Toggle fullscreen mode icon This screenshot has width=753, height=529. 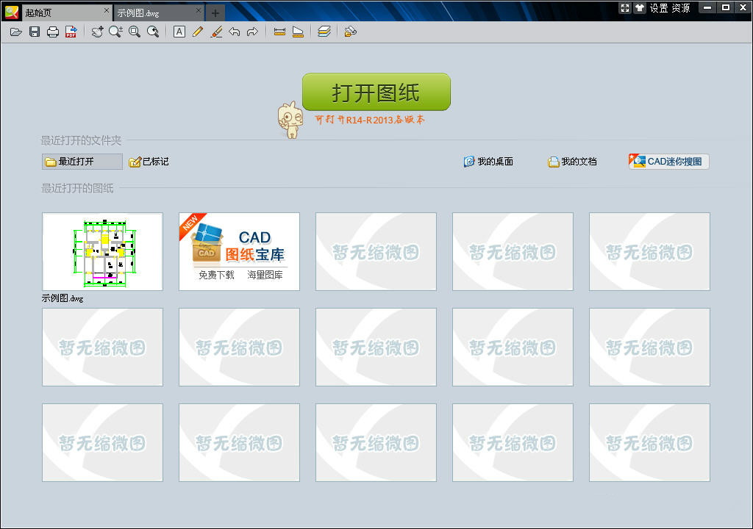[625, 8]
